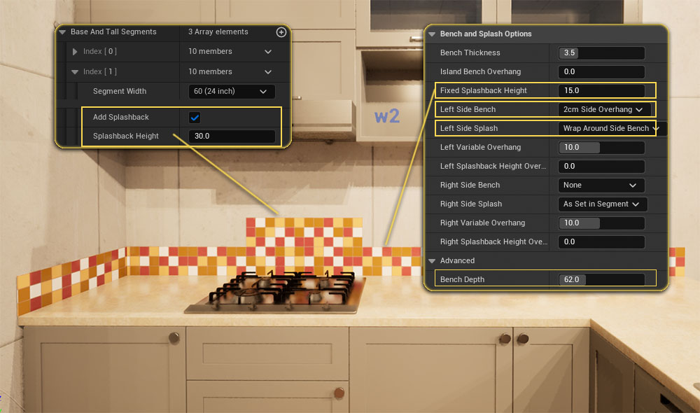700x413 pixels.
Task: Collapse the Base And Tall Segments section
Action: click(x=63, y=32)
